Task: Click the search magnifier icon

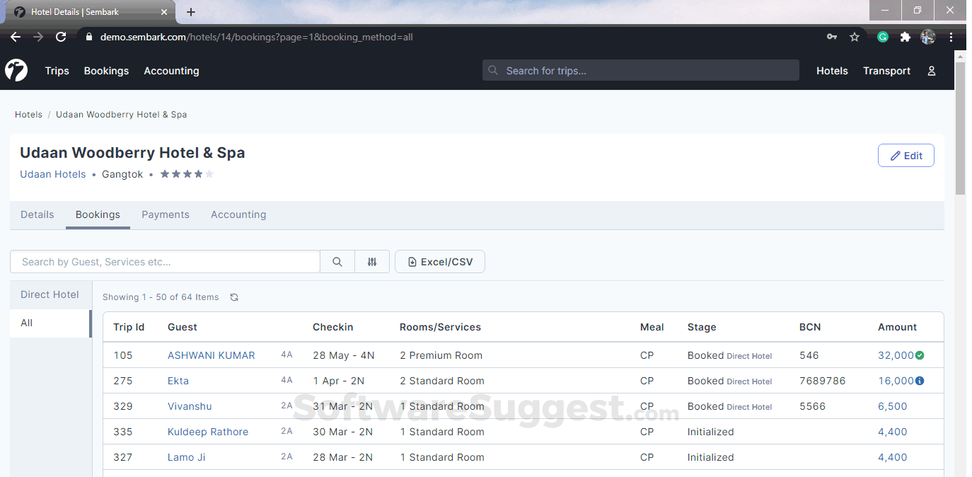Action: coord(337,261)
